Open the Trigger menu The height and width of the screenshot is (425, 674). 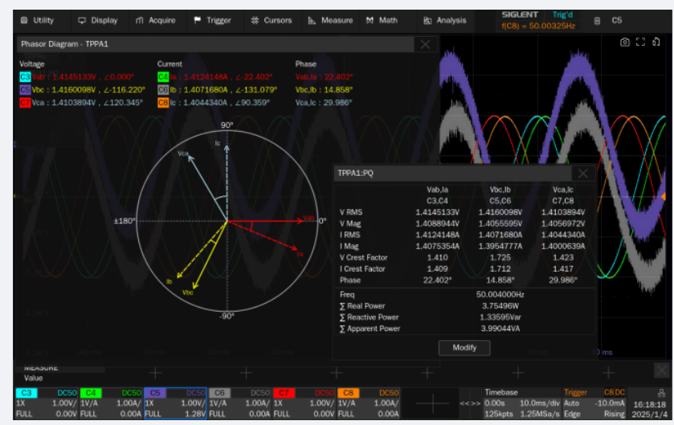[x=212, y=20]
